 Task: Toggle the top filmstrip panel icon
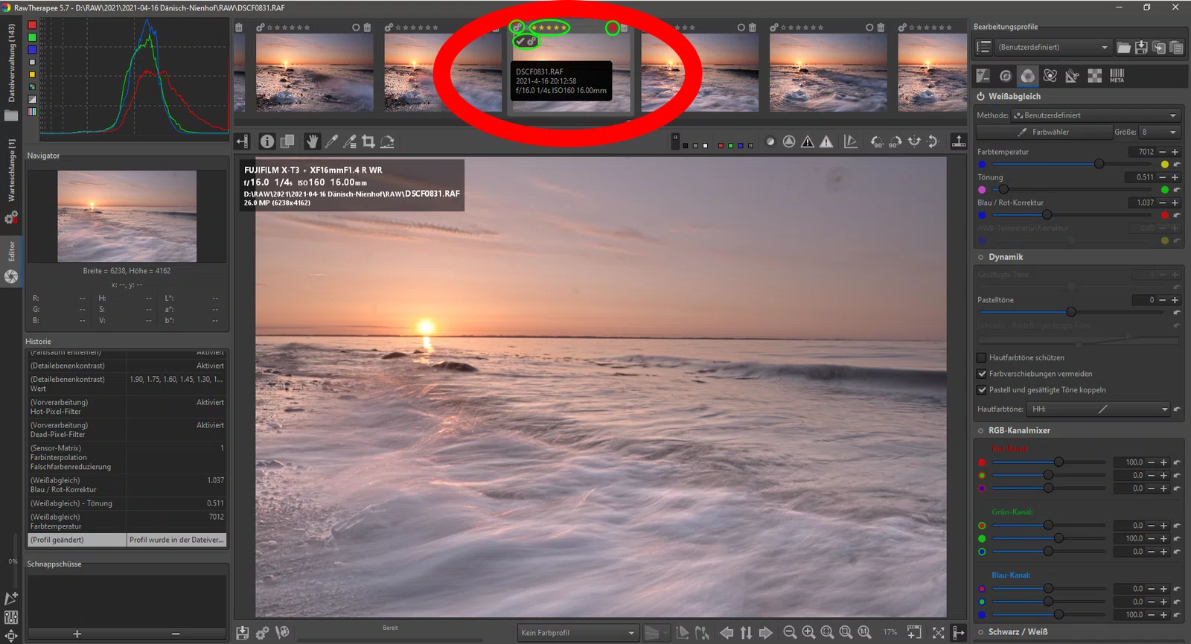(x=959, y=141)
